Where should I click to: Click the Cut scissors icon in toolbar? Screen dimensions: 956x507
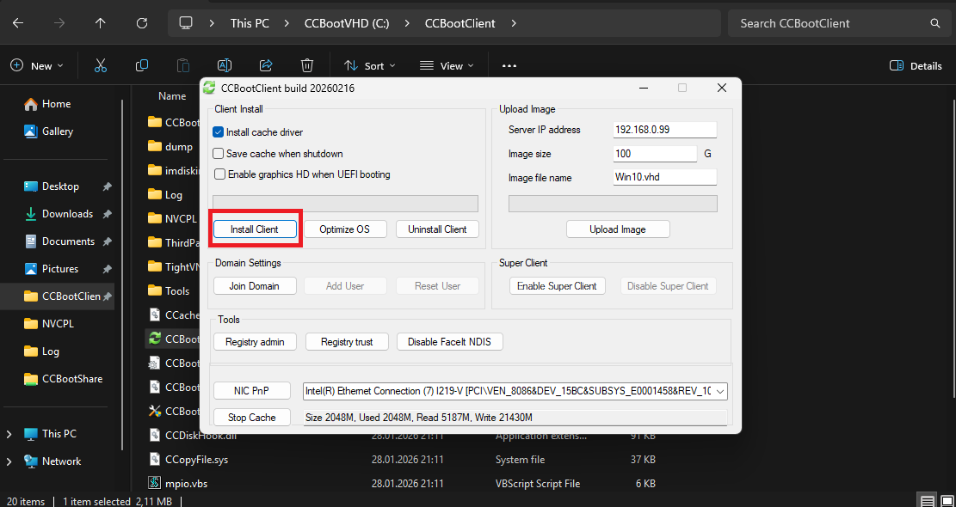tap(101, 65)
